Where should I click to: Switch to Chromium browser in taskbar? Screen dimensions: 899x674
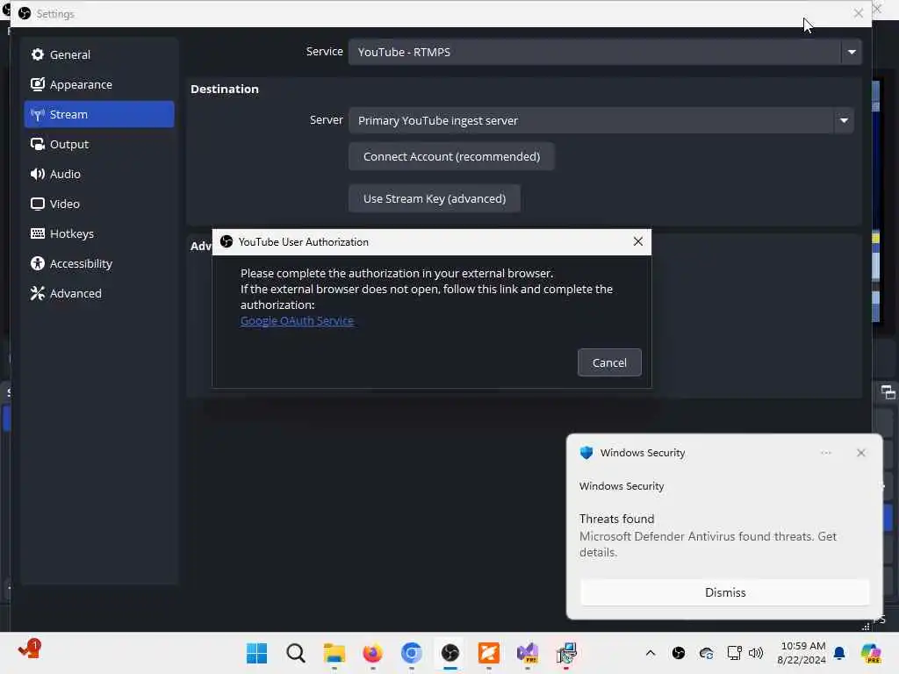[411, 653]
